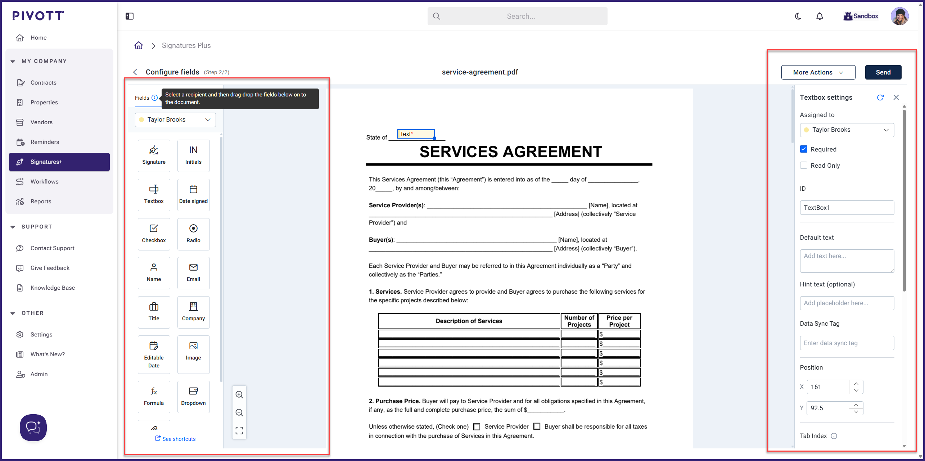Toggle the sidebar collapse icon
This screenshot has height=461, width=925.
tap(130, 16)
